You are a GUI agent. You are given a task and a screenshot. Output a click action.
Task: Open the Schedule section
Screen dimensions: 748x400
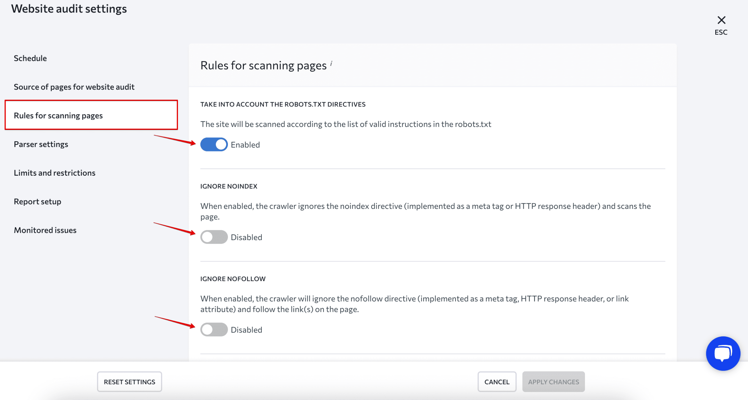coord(30,58)
